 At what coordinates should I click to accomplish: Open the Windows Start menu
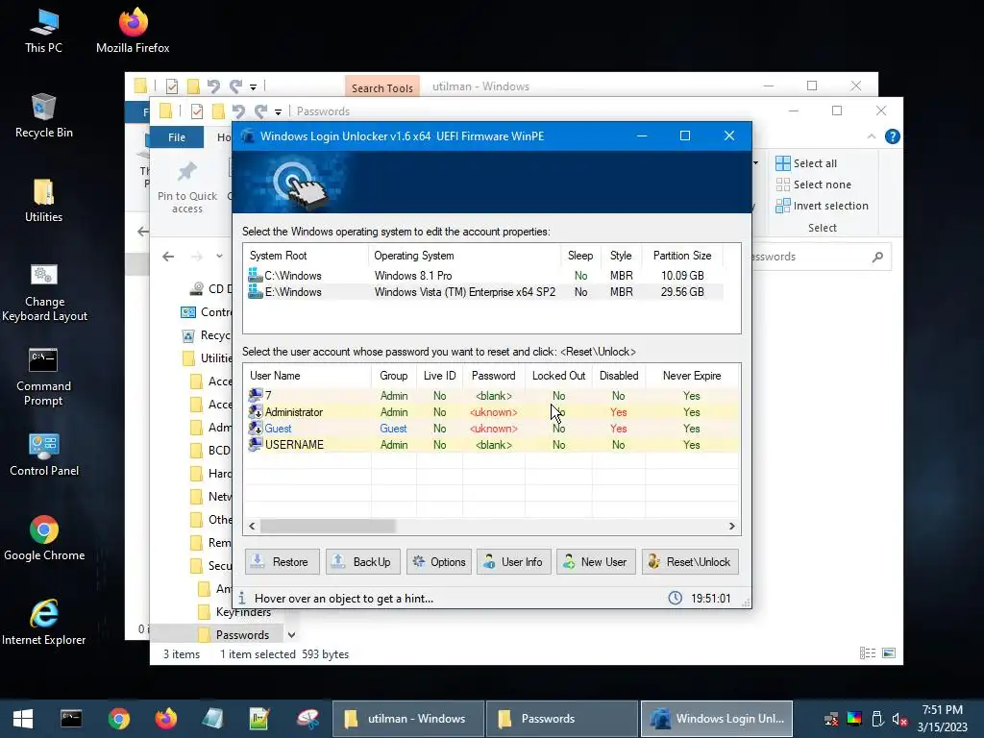pyautogui.click(x=23, y=719)
